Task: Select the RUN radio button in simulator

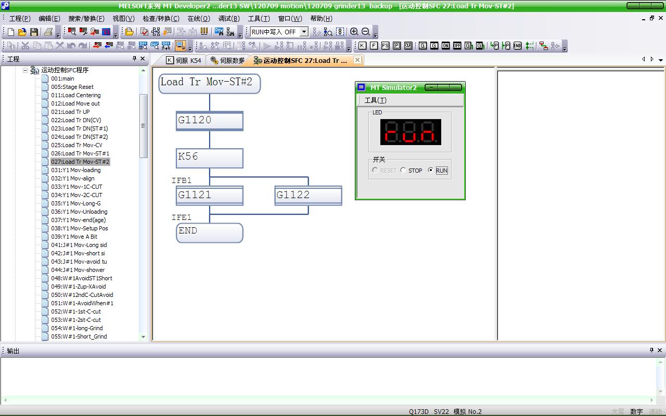Action: pos(430,170)
